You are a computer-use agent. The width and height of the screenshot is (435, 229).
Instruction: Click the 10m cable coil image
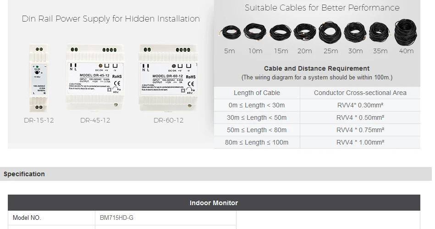(x=255, y=32)
